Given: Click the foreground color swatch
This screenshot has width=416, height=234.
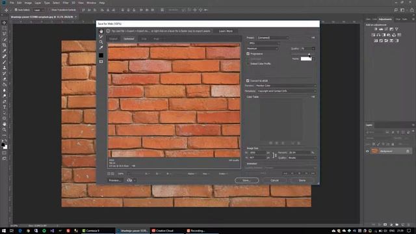Looking at the screenshot, I should pyautogui.click(x=3, y=145).
